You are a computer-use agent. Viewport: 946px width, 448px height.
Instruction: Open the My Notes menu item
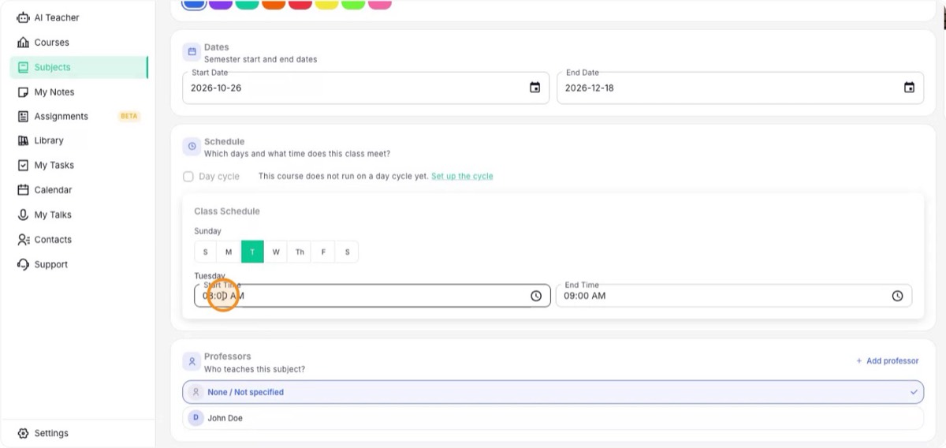pyautogui.click(x=79, y=92)
